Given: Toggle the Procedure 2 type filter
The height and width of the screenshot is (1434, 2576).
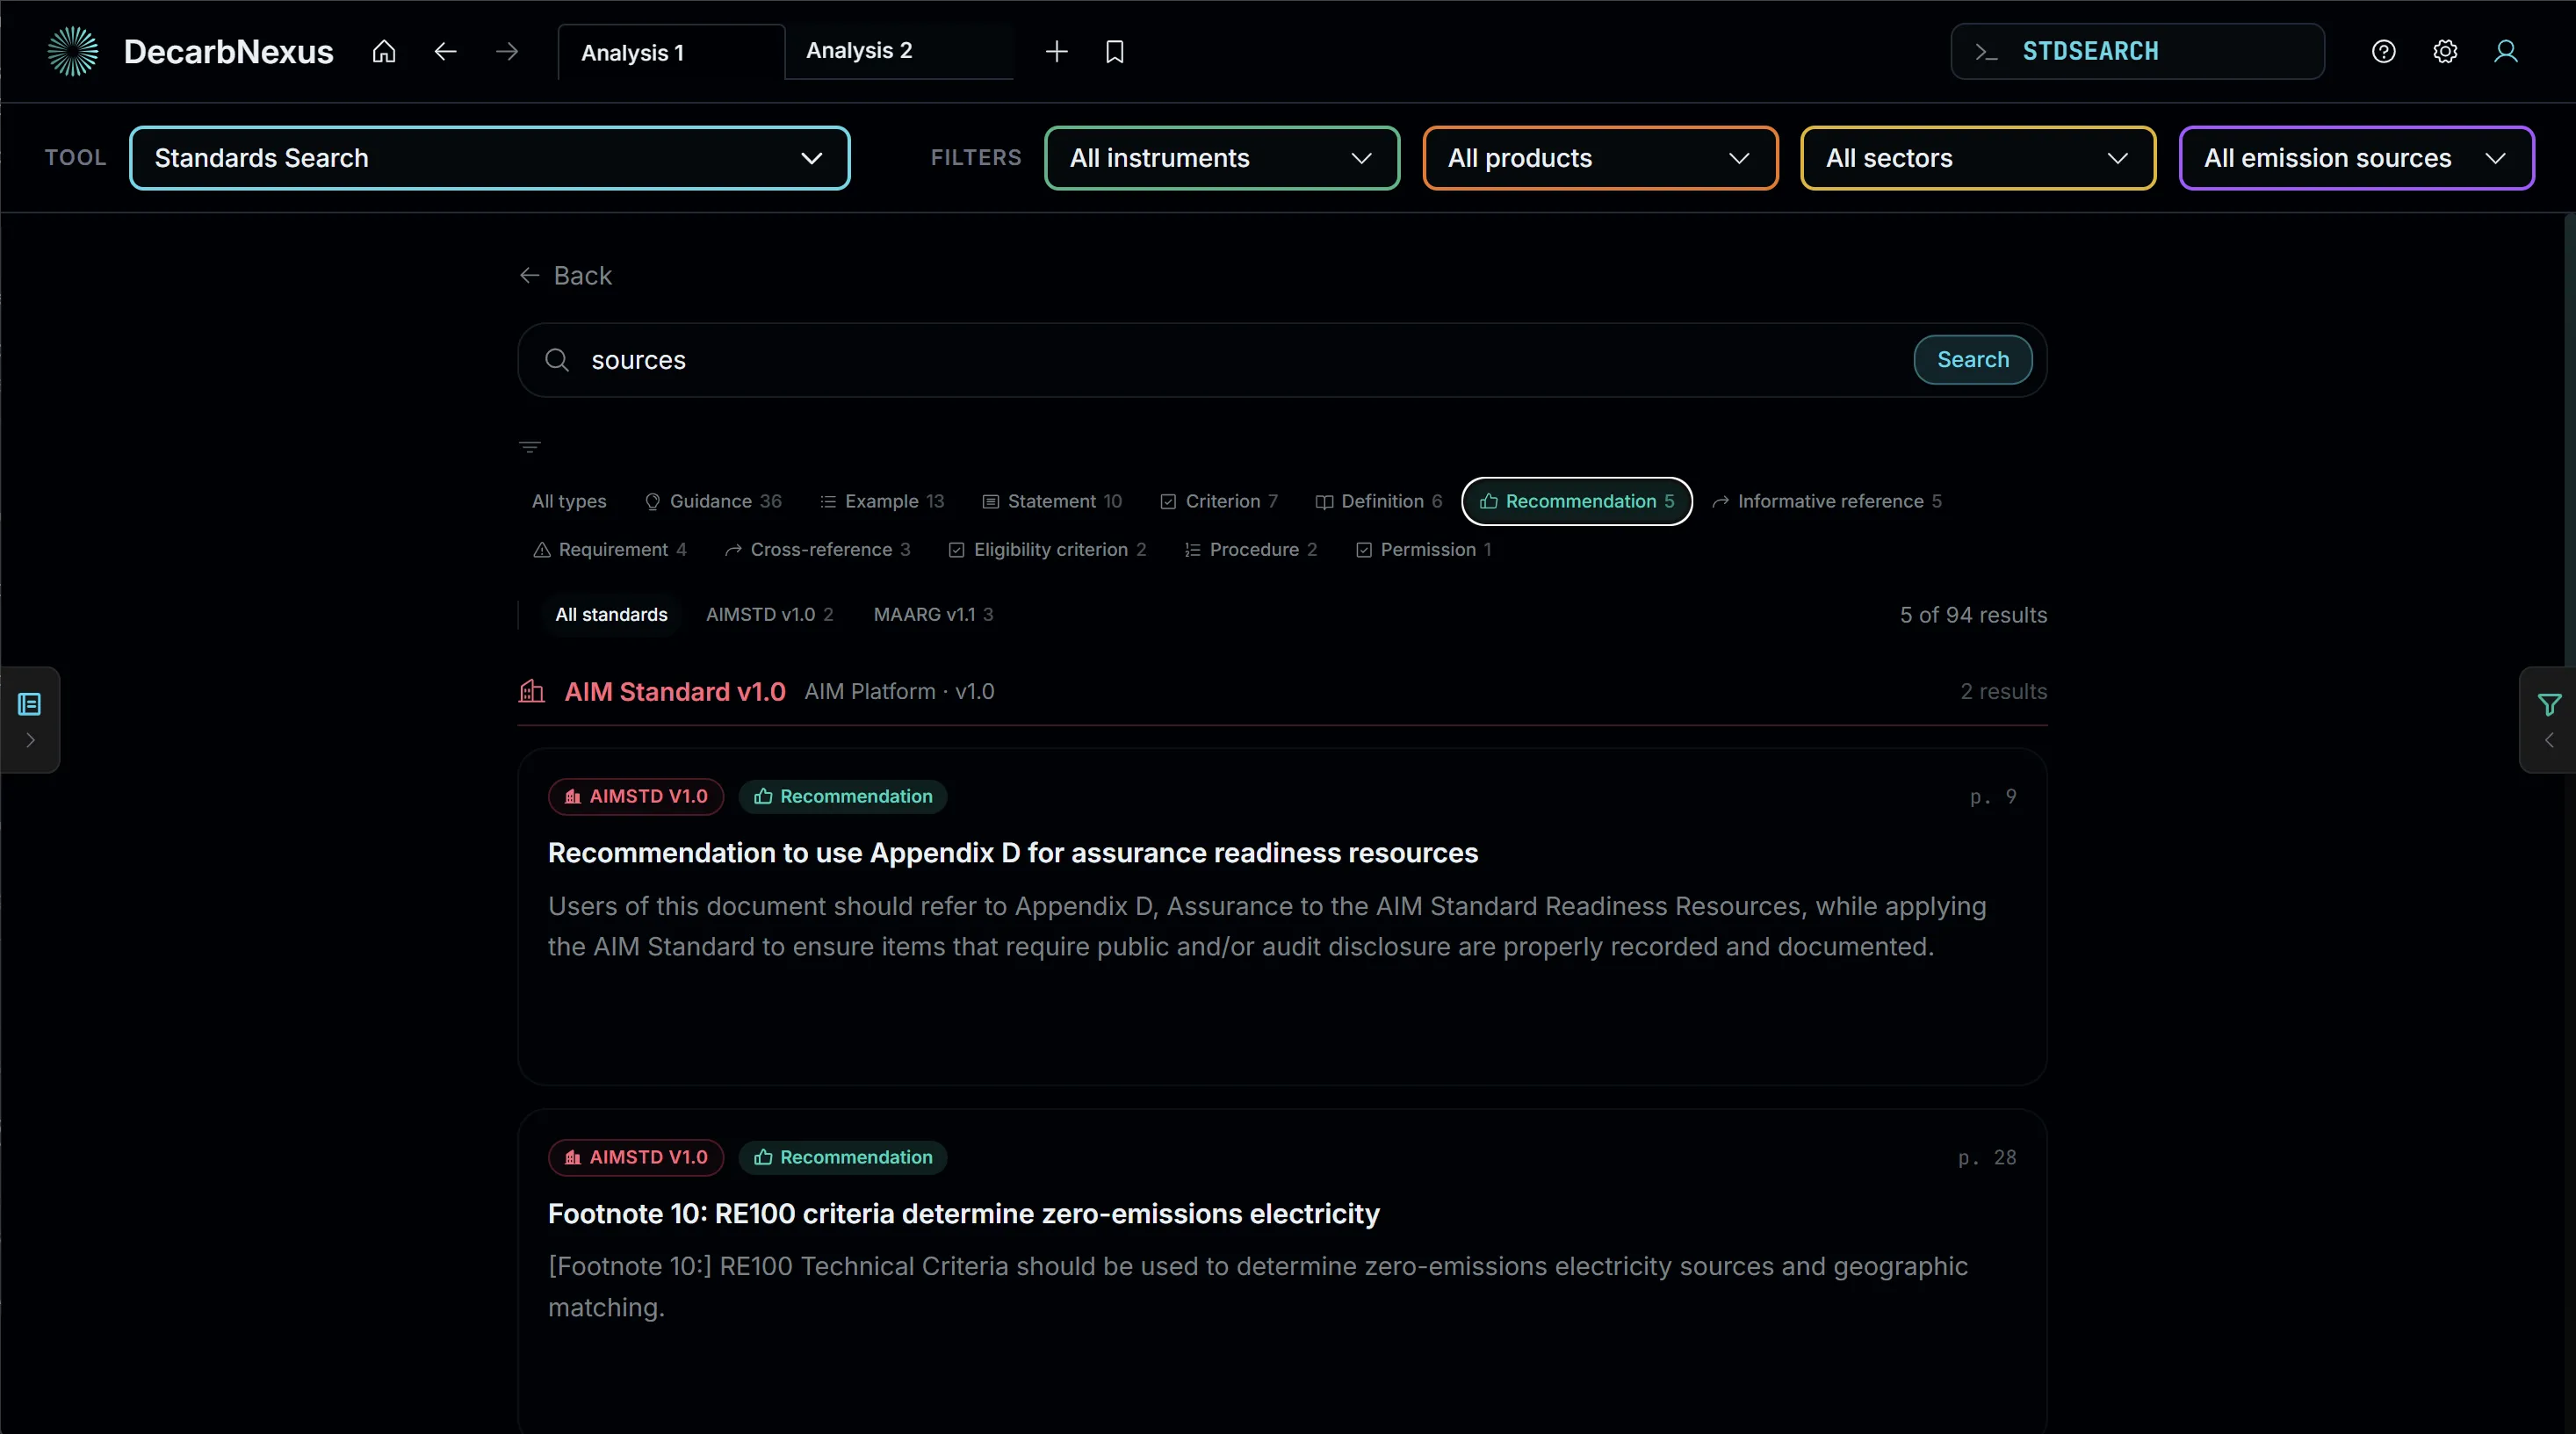Looking at the screenshot, I should pos(1251,549).
